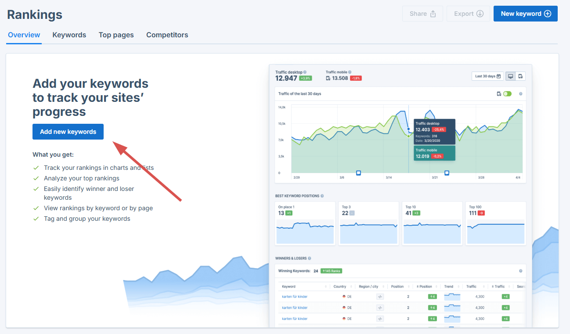The image size is (570, 334).
Task: Disable the mobile traffic overlay toggle
Action: point(508,93)
